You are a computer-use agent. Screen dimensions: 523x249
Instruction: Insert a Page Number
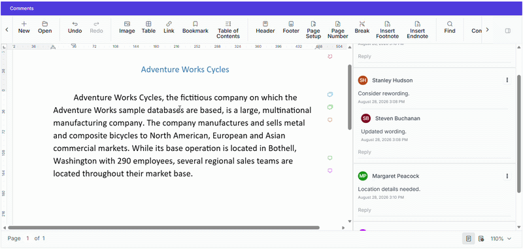click(x=337, y=29)
